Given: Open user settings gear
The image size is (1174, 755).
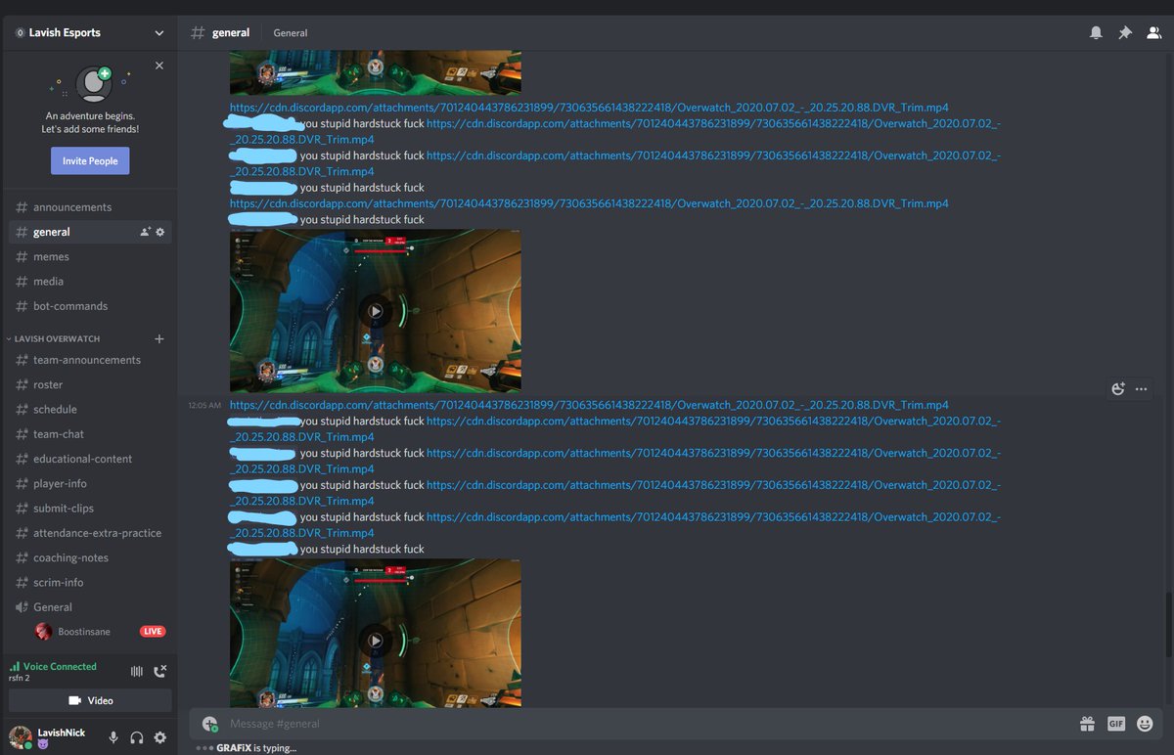Looking at the screenshot, I should (x=160, y=737).
